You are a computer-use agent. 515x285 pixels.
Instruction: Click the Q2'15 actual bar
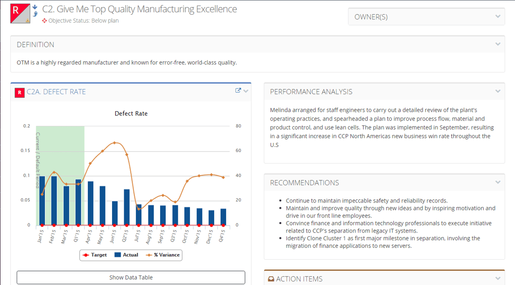pos(127,207)
